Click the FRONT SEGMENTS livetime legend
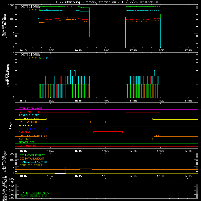This screenshot has width=201, height=201. tap(34, 193)
